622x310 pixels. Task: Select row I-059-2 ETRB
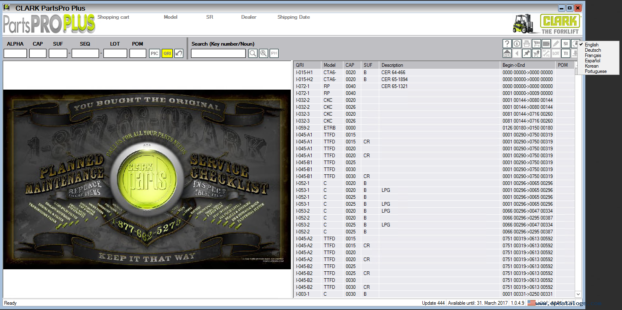click(434, 128)
